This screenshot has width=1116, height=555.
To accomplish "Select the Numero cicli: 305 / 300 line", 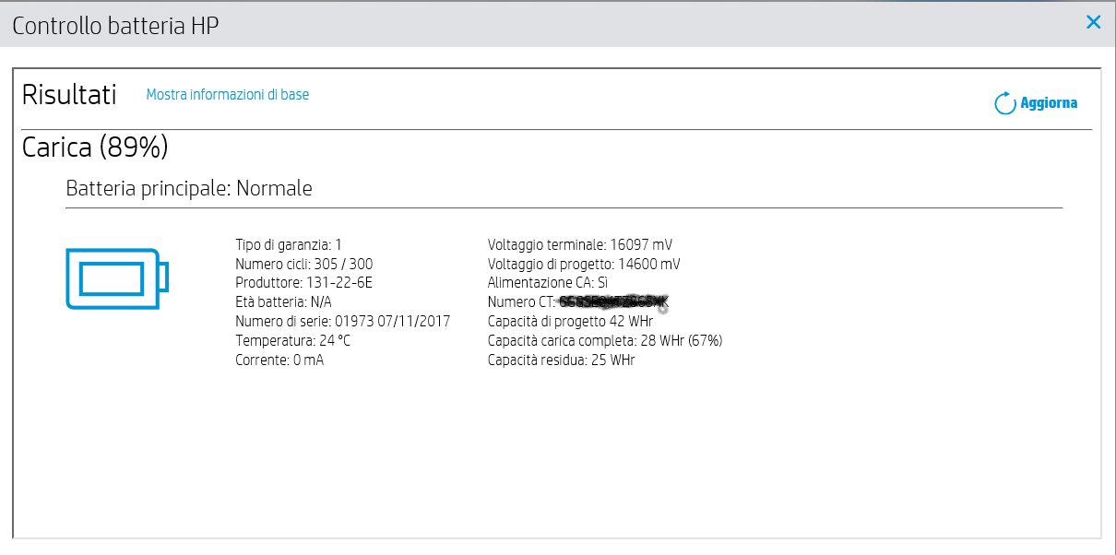I will [304, 264].
